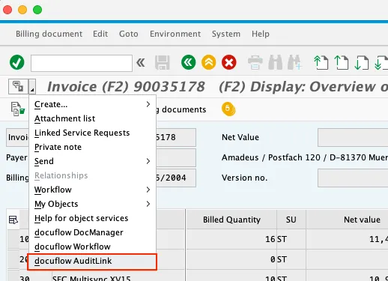Open docuflow DocManager entry
This screenshot has height=281, width=388.
coord(93,232)
